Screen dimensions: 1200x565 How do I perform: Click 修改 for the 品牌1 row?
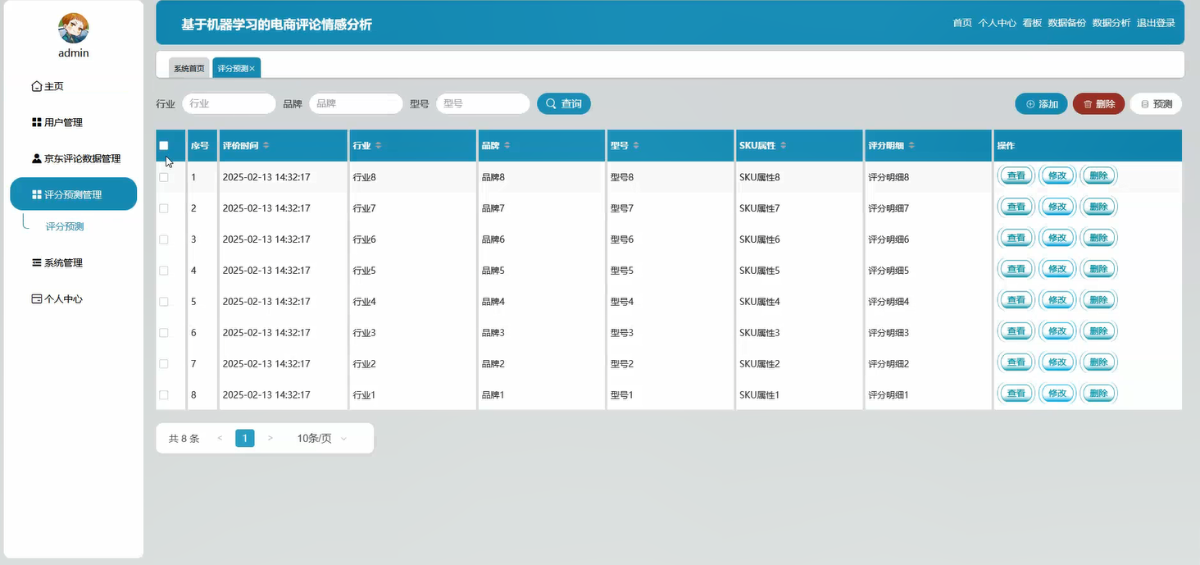1057,394
